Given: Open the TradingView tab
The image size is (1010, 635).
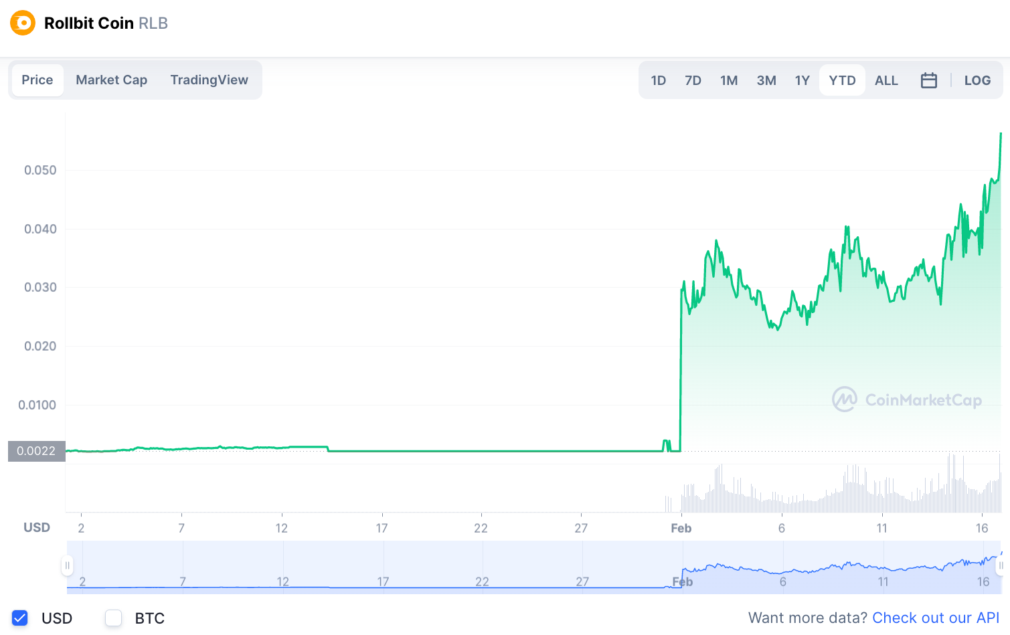Looking at the screenshot, I should click(x=209, y=80).
